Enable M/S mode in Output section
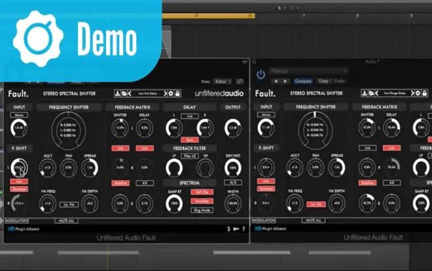 click(x=233, y=182)
